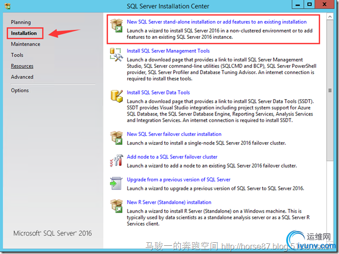Open the Options section
339x254 pixels.
(20, 90)
